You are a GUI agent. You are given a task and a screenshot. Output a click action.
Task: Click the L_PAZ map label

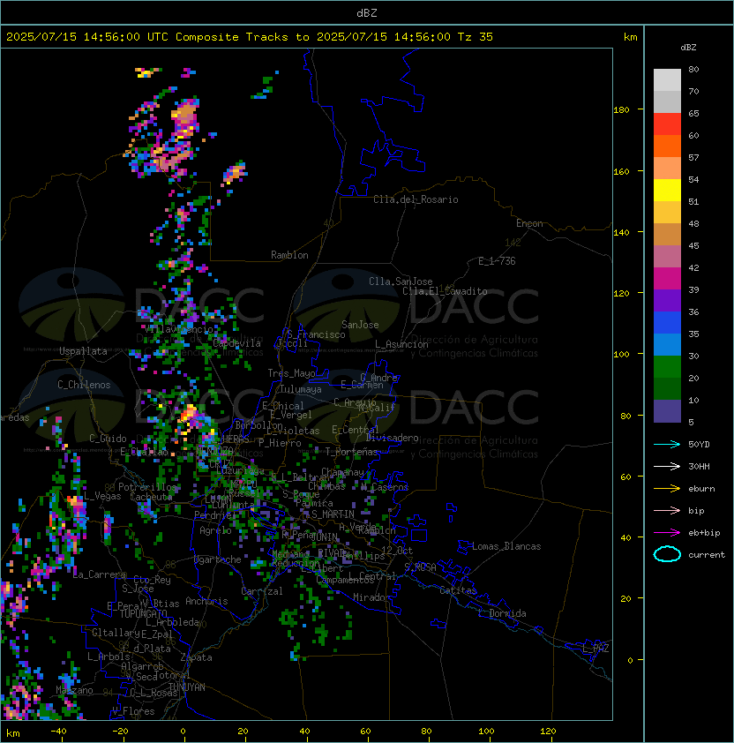595,649
